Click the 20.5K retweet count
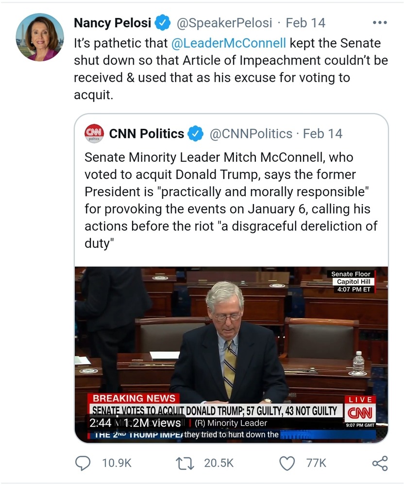404x486 pixels. [219, 463]
